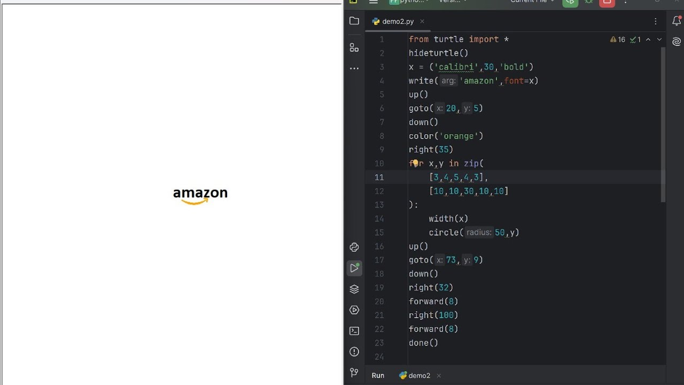Click the 'calibri' string on line 3
Viewport: 684px width, 385px height.
tap(456, 67)
